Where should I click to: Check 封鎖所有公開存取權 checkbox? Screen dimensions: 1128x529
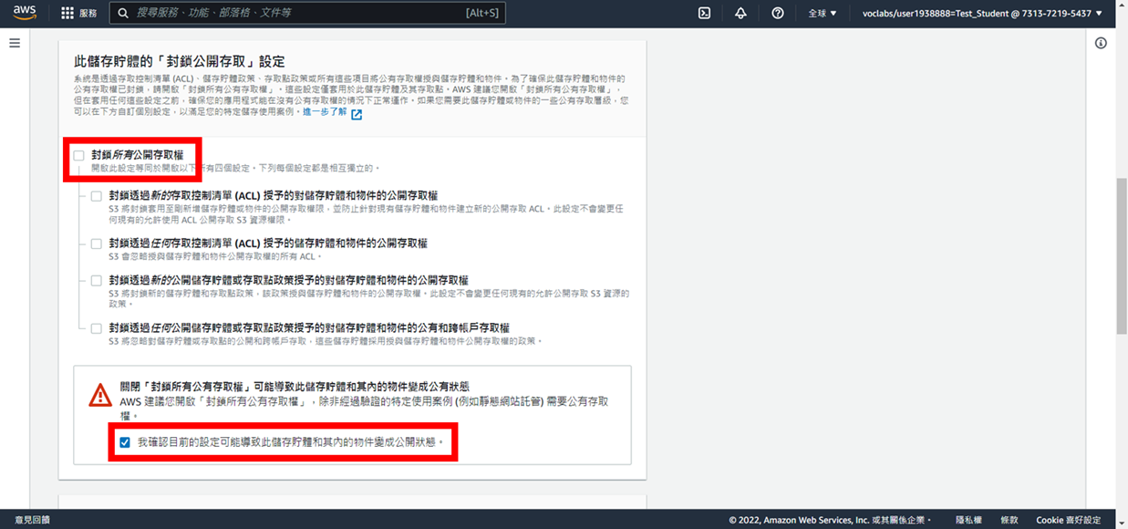pyautogui.click(x=79, y=156)
